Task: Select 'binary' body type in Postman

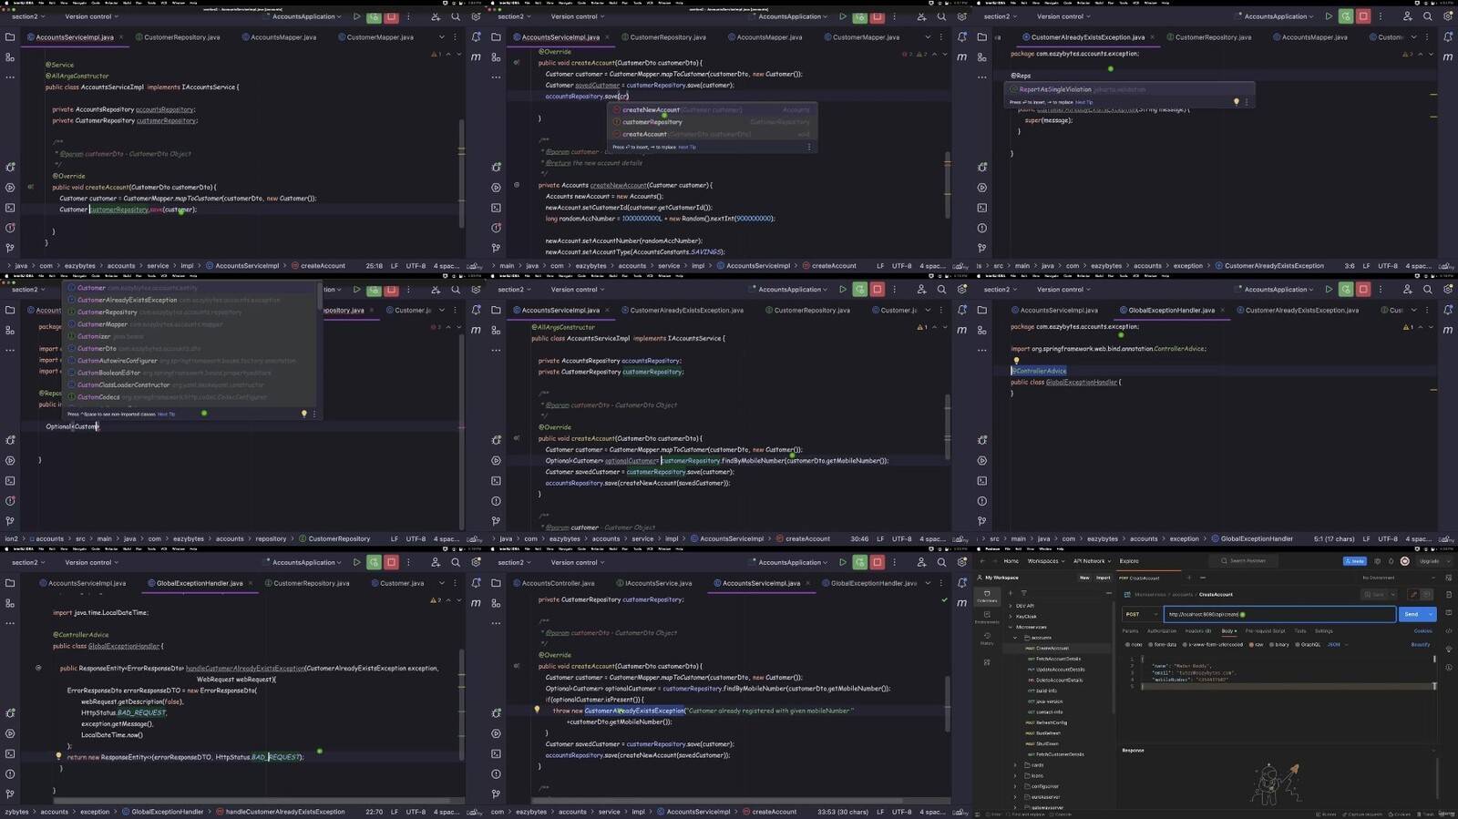Action: tap(1279, 644)
